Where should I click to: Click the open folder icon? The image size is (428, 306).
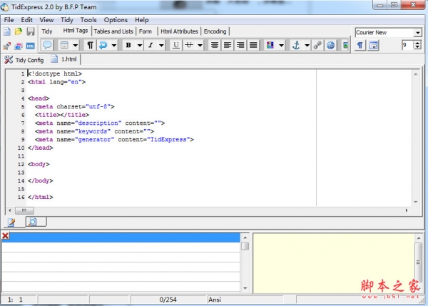[x=19, y=31]
